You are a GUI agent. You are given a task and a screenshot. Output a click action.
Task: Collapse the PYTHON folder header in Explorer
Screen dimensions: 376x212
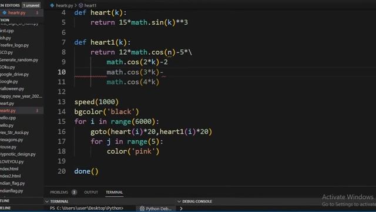point(5,20)
